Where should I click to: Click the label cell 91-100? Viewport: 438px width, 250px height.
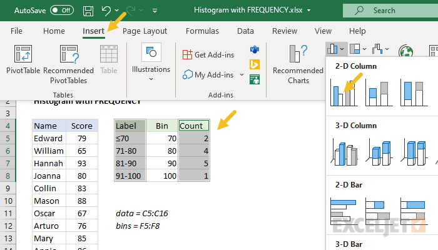130,176
